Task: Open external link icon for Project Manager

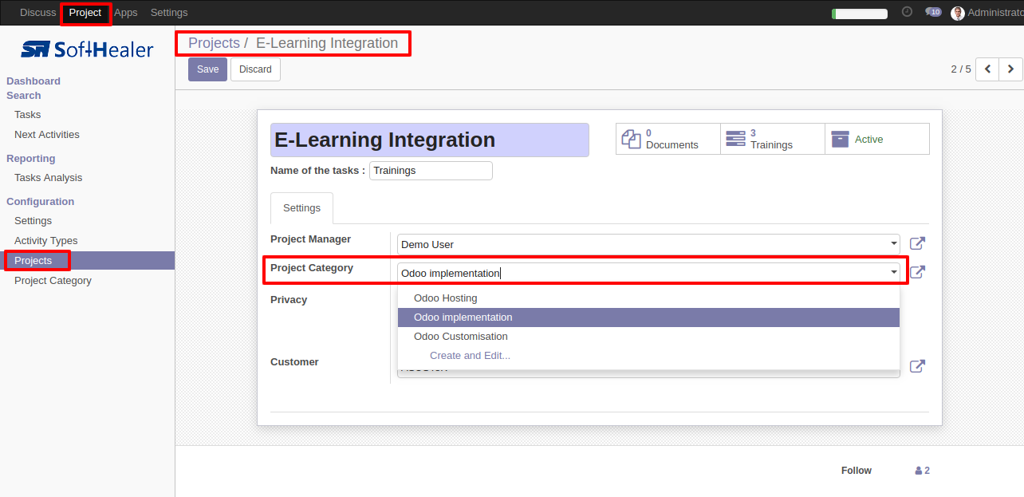Action: (918, 243)
